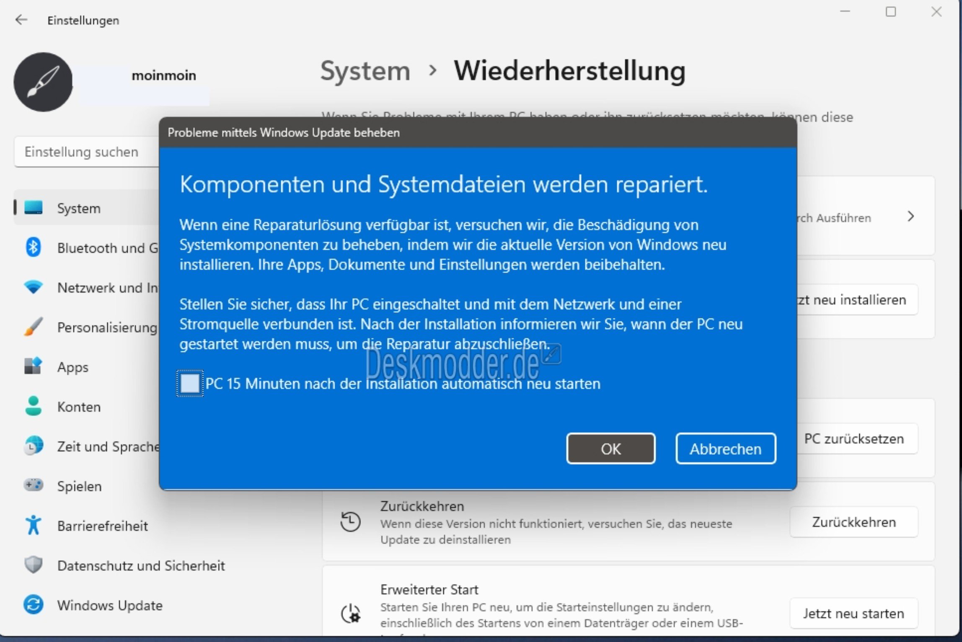Open the System settings category
Image resolution: width=962 pixels, height=642 pixels.
pyautogui.click(x=87, y=208)
